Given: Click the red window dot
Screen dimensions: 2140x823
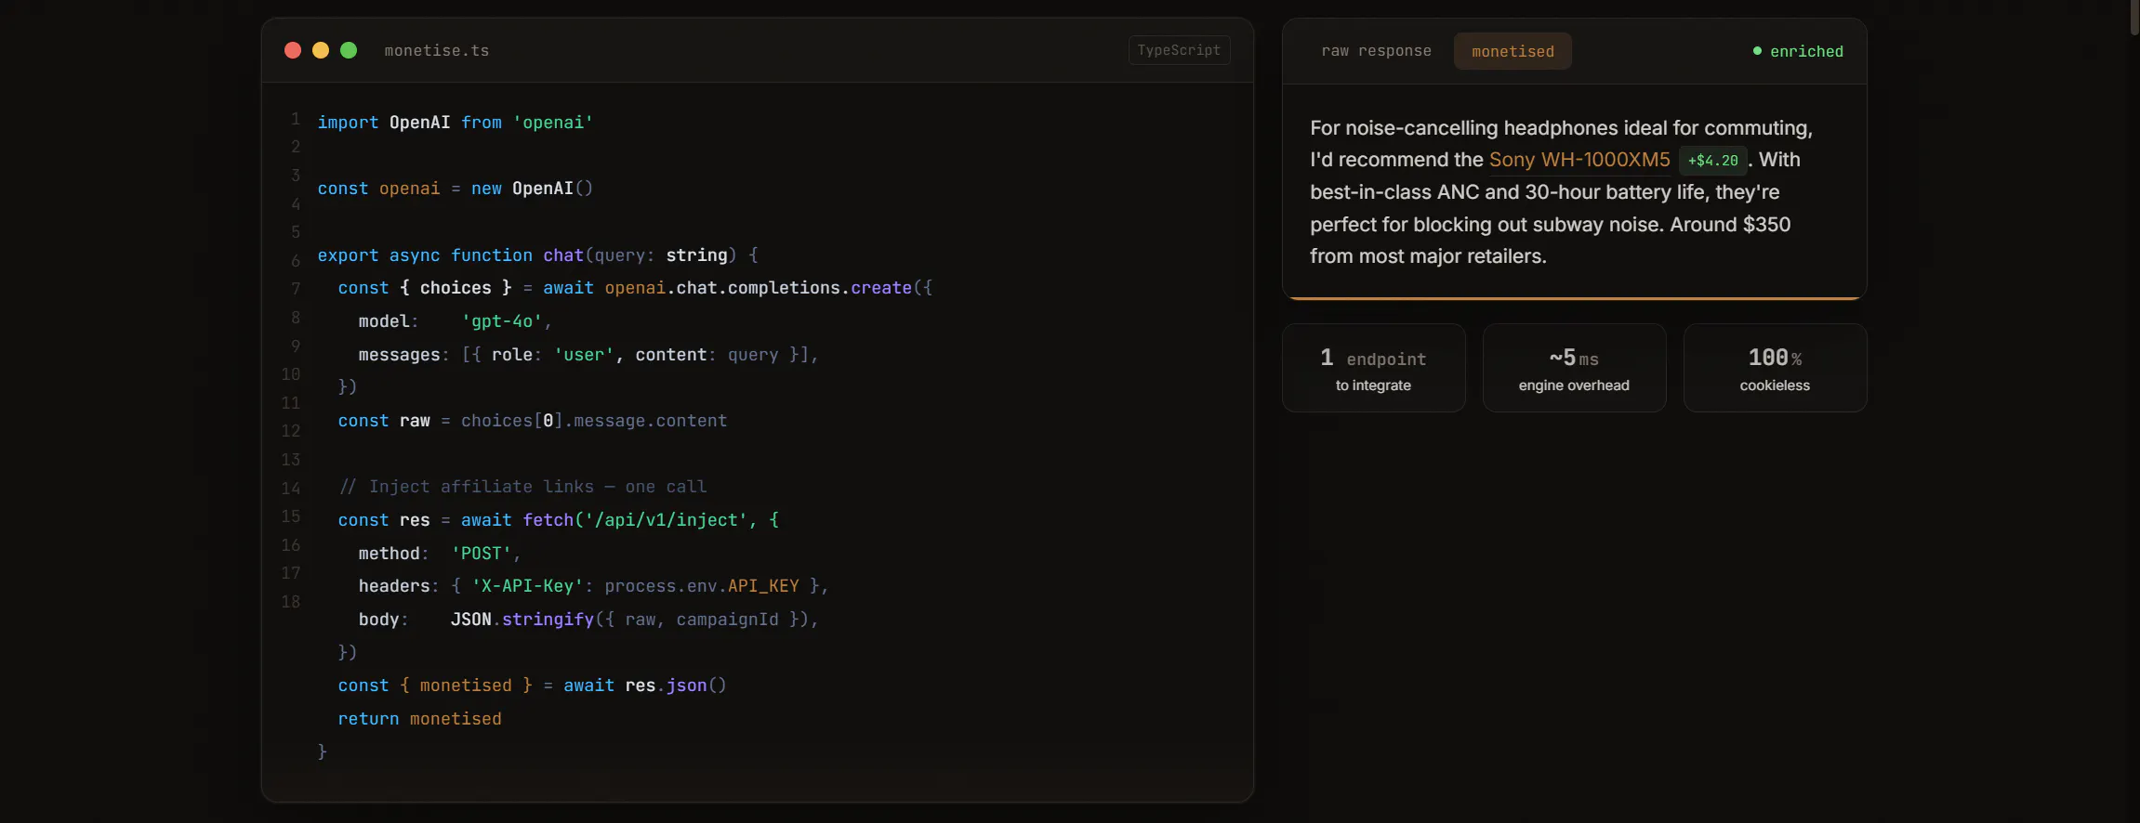Looking at the screenshot, I should 293,50.
